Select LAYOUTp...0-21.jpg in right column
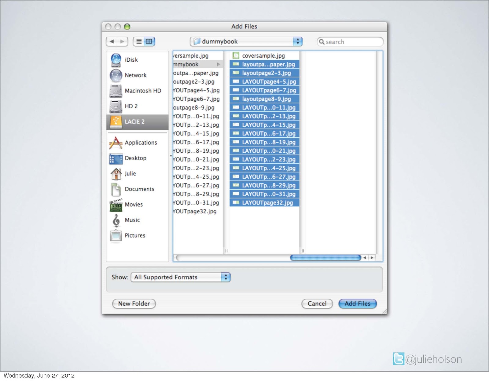489x381 pixels. (264, 151)
